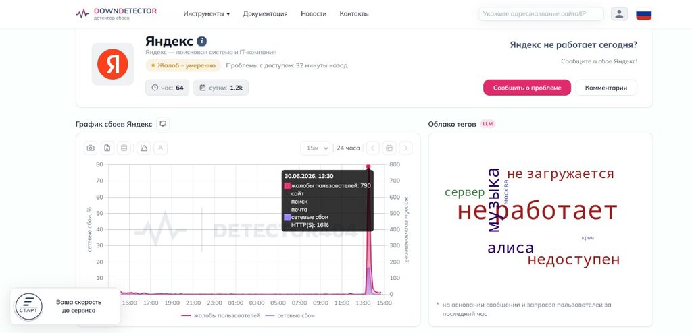Click the LLM badge near Облако тегов

[488, 124]
